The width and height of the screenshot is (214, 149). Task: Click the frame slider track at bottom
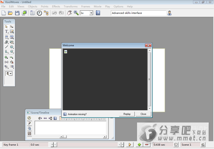click(87, 144)
